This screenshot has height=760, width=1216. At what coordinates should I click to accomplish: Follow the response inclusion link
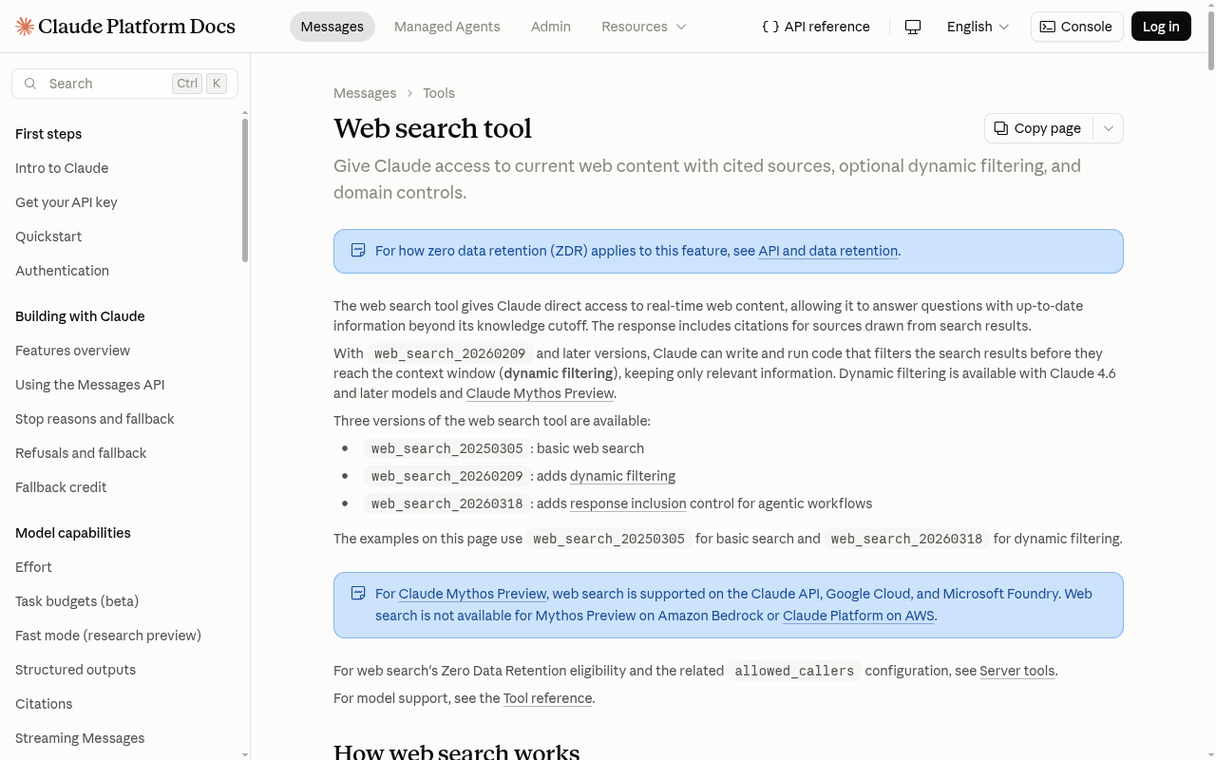coord(628,503)
